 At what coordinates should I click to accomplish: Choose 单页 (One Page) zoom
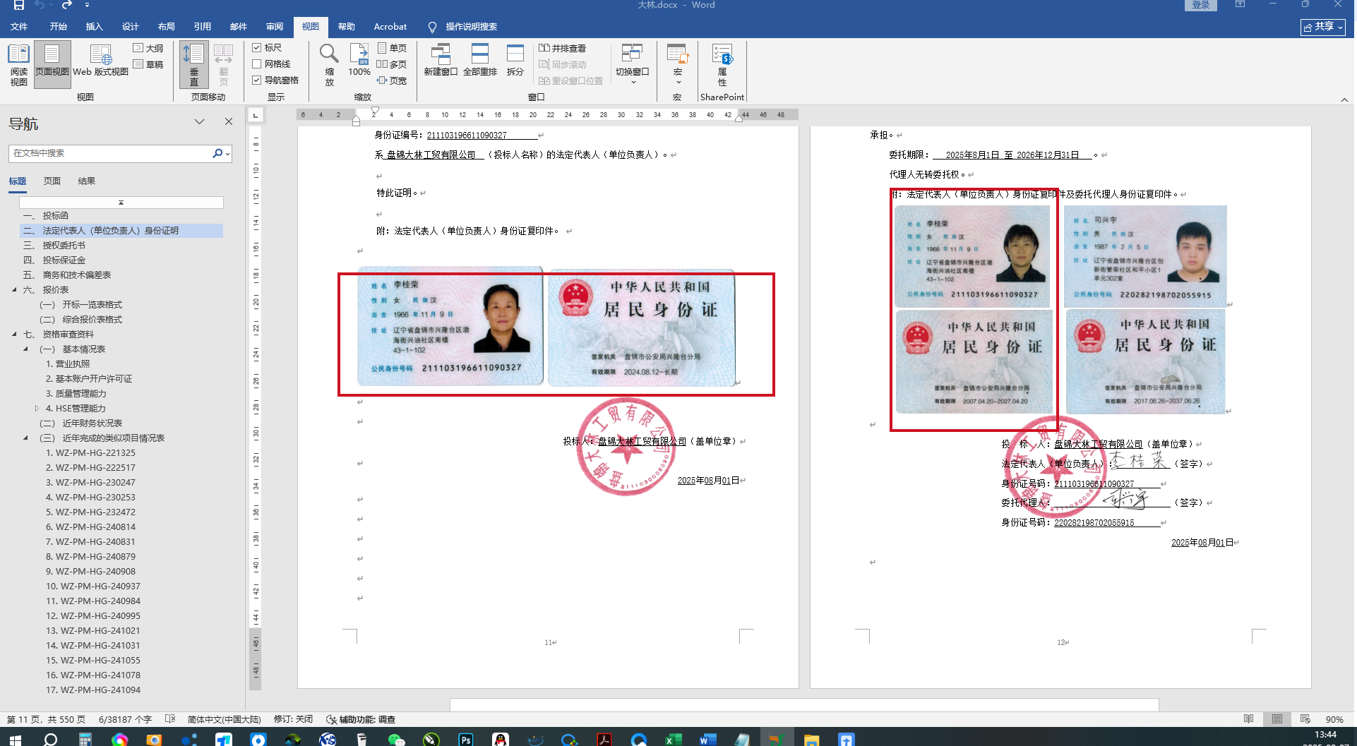tap(392, 48)
